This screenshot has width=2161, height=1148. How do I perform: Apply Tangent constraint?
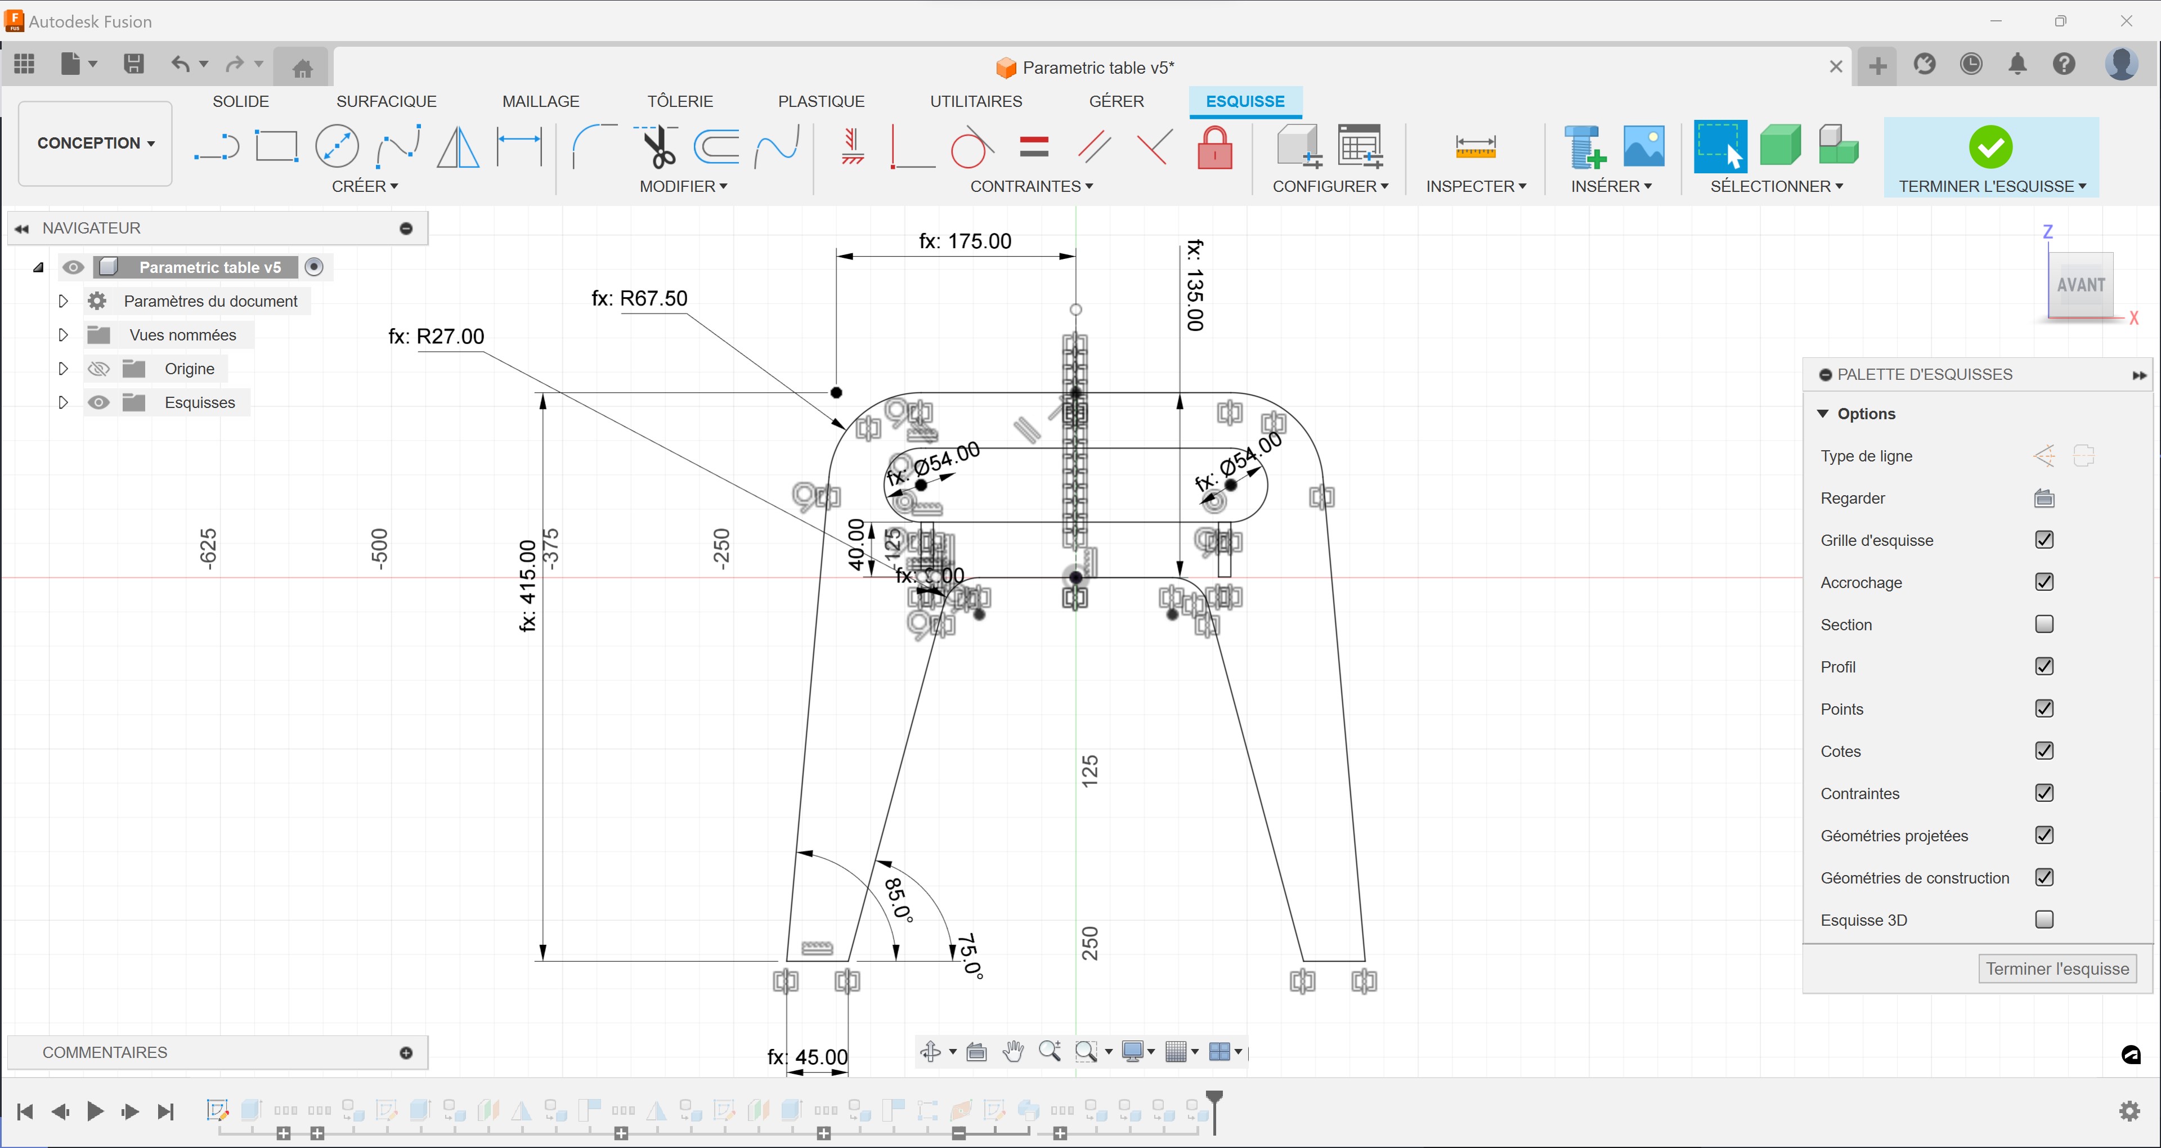[972, 147]
